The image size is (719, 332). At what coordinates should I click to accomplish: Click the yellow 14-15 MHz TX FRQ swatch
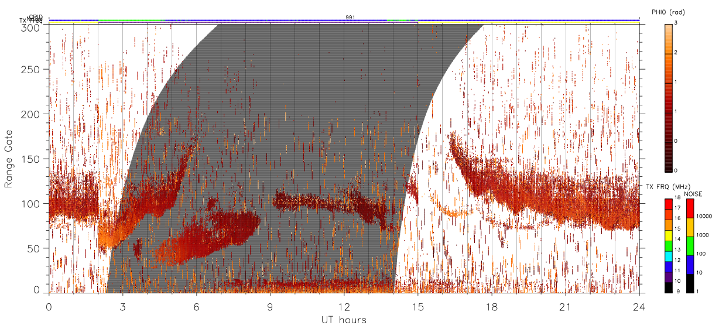[667, 235]
